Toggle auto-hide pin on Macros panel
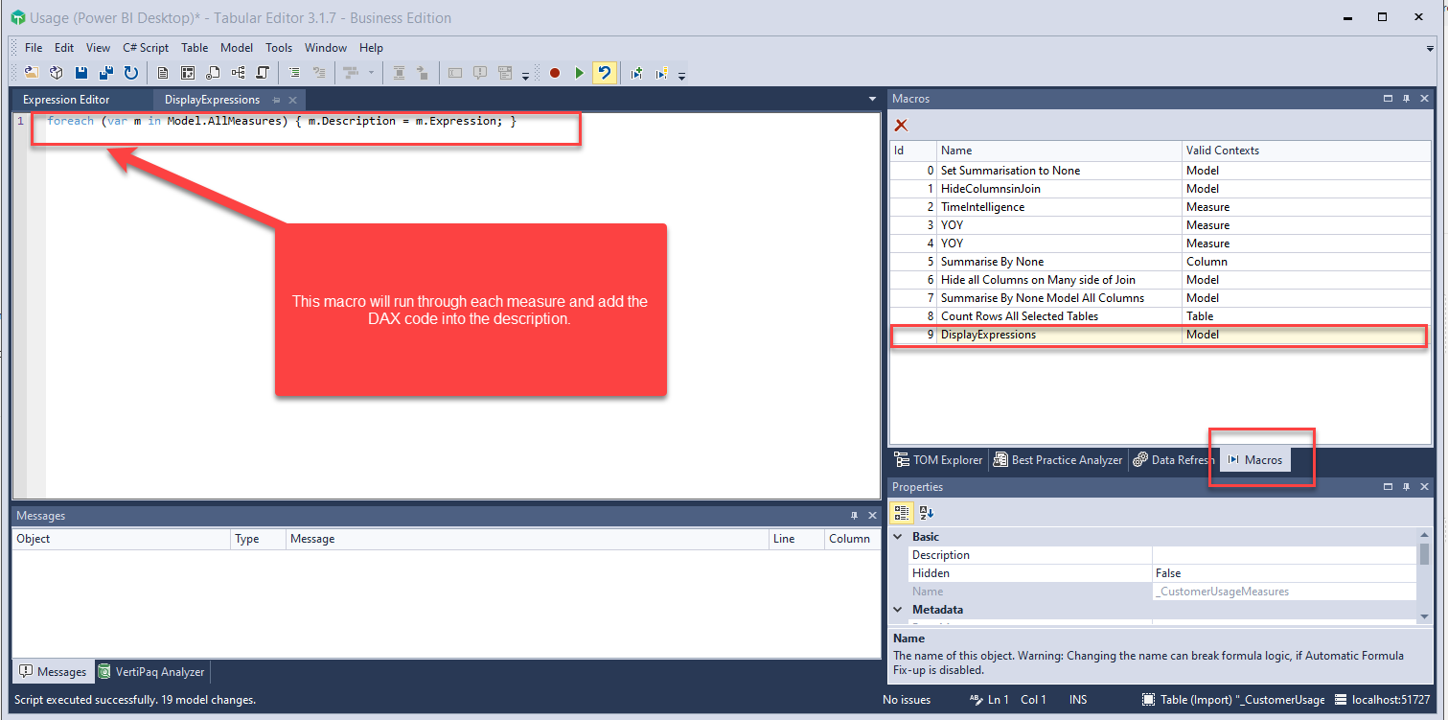1448x720 pixels. click(x=1406, y=99)
